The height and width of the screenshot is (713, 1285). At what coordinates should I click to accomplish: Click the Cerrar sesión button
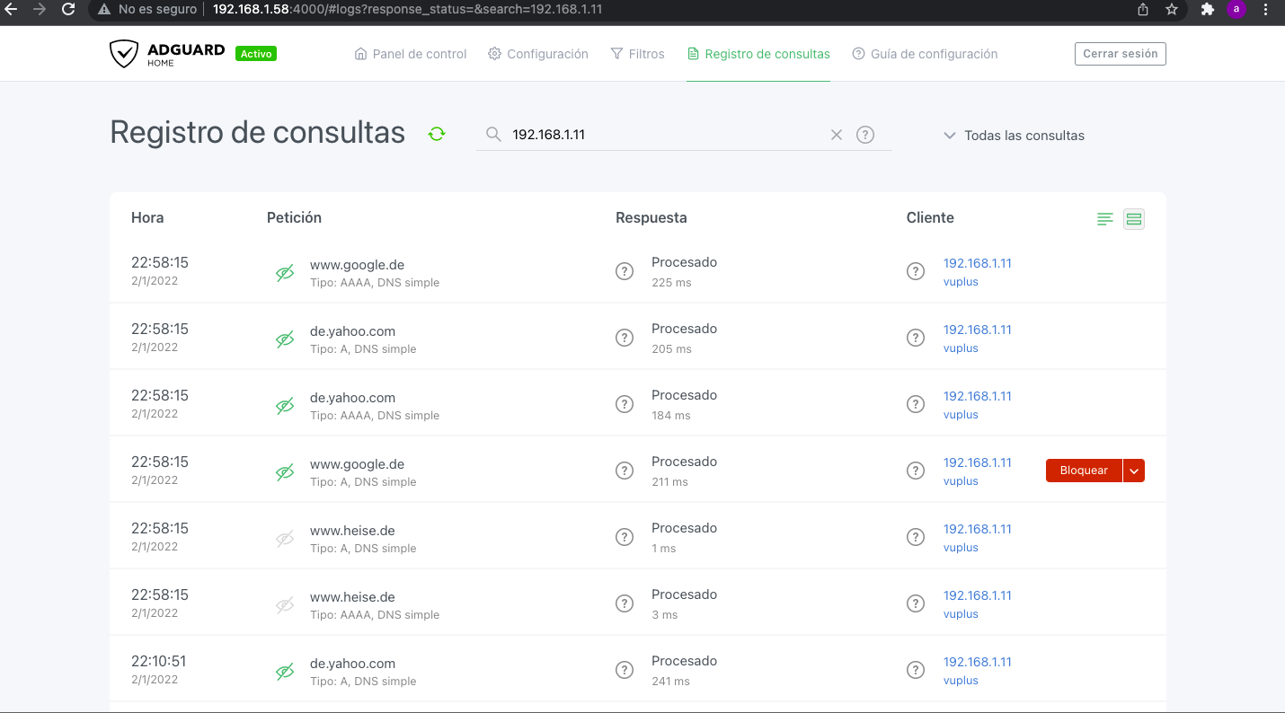tap(1120, 54)
